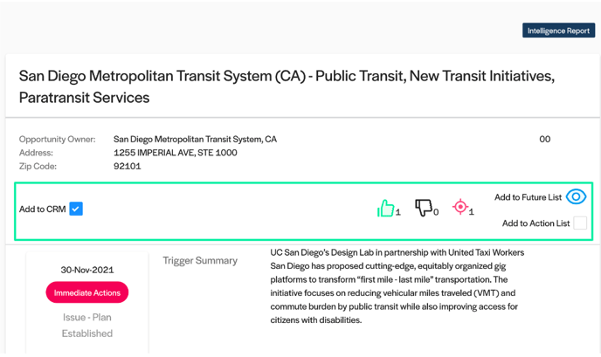Click the pink target crosshair icon
This screenshot has width=601, height=357.
click(460, 207)
